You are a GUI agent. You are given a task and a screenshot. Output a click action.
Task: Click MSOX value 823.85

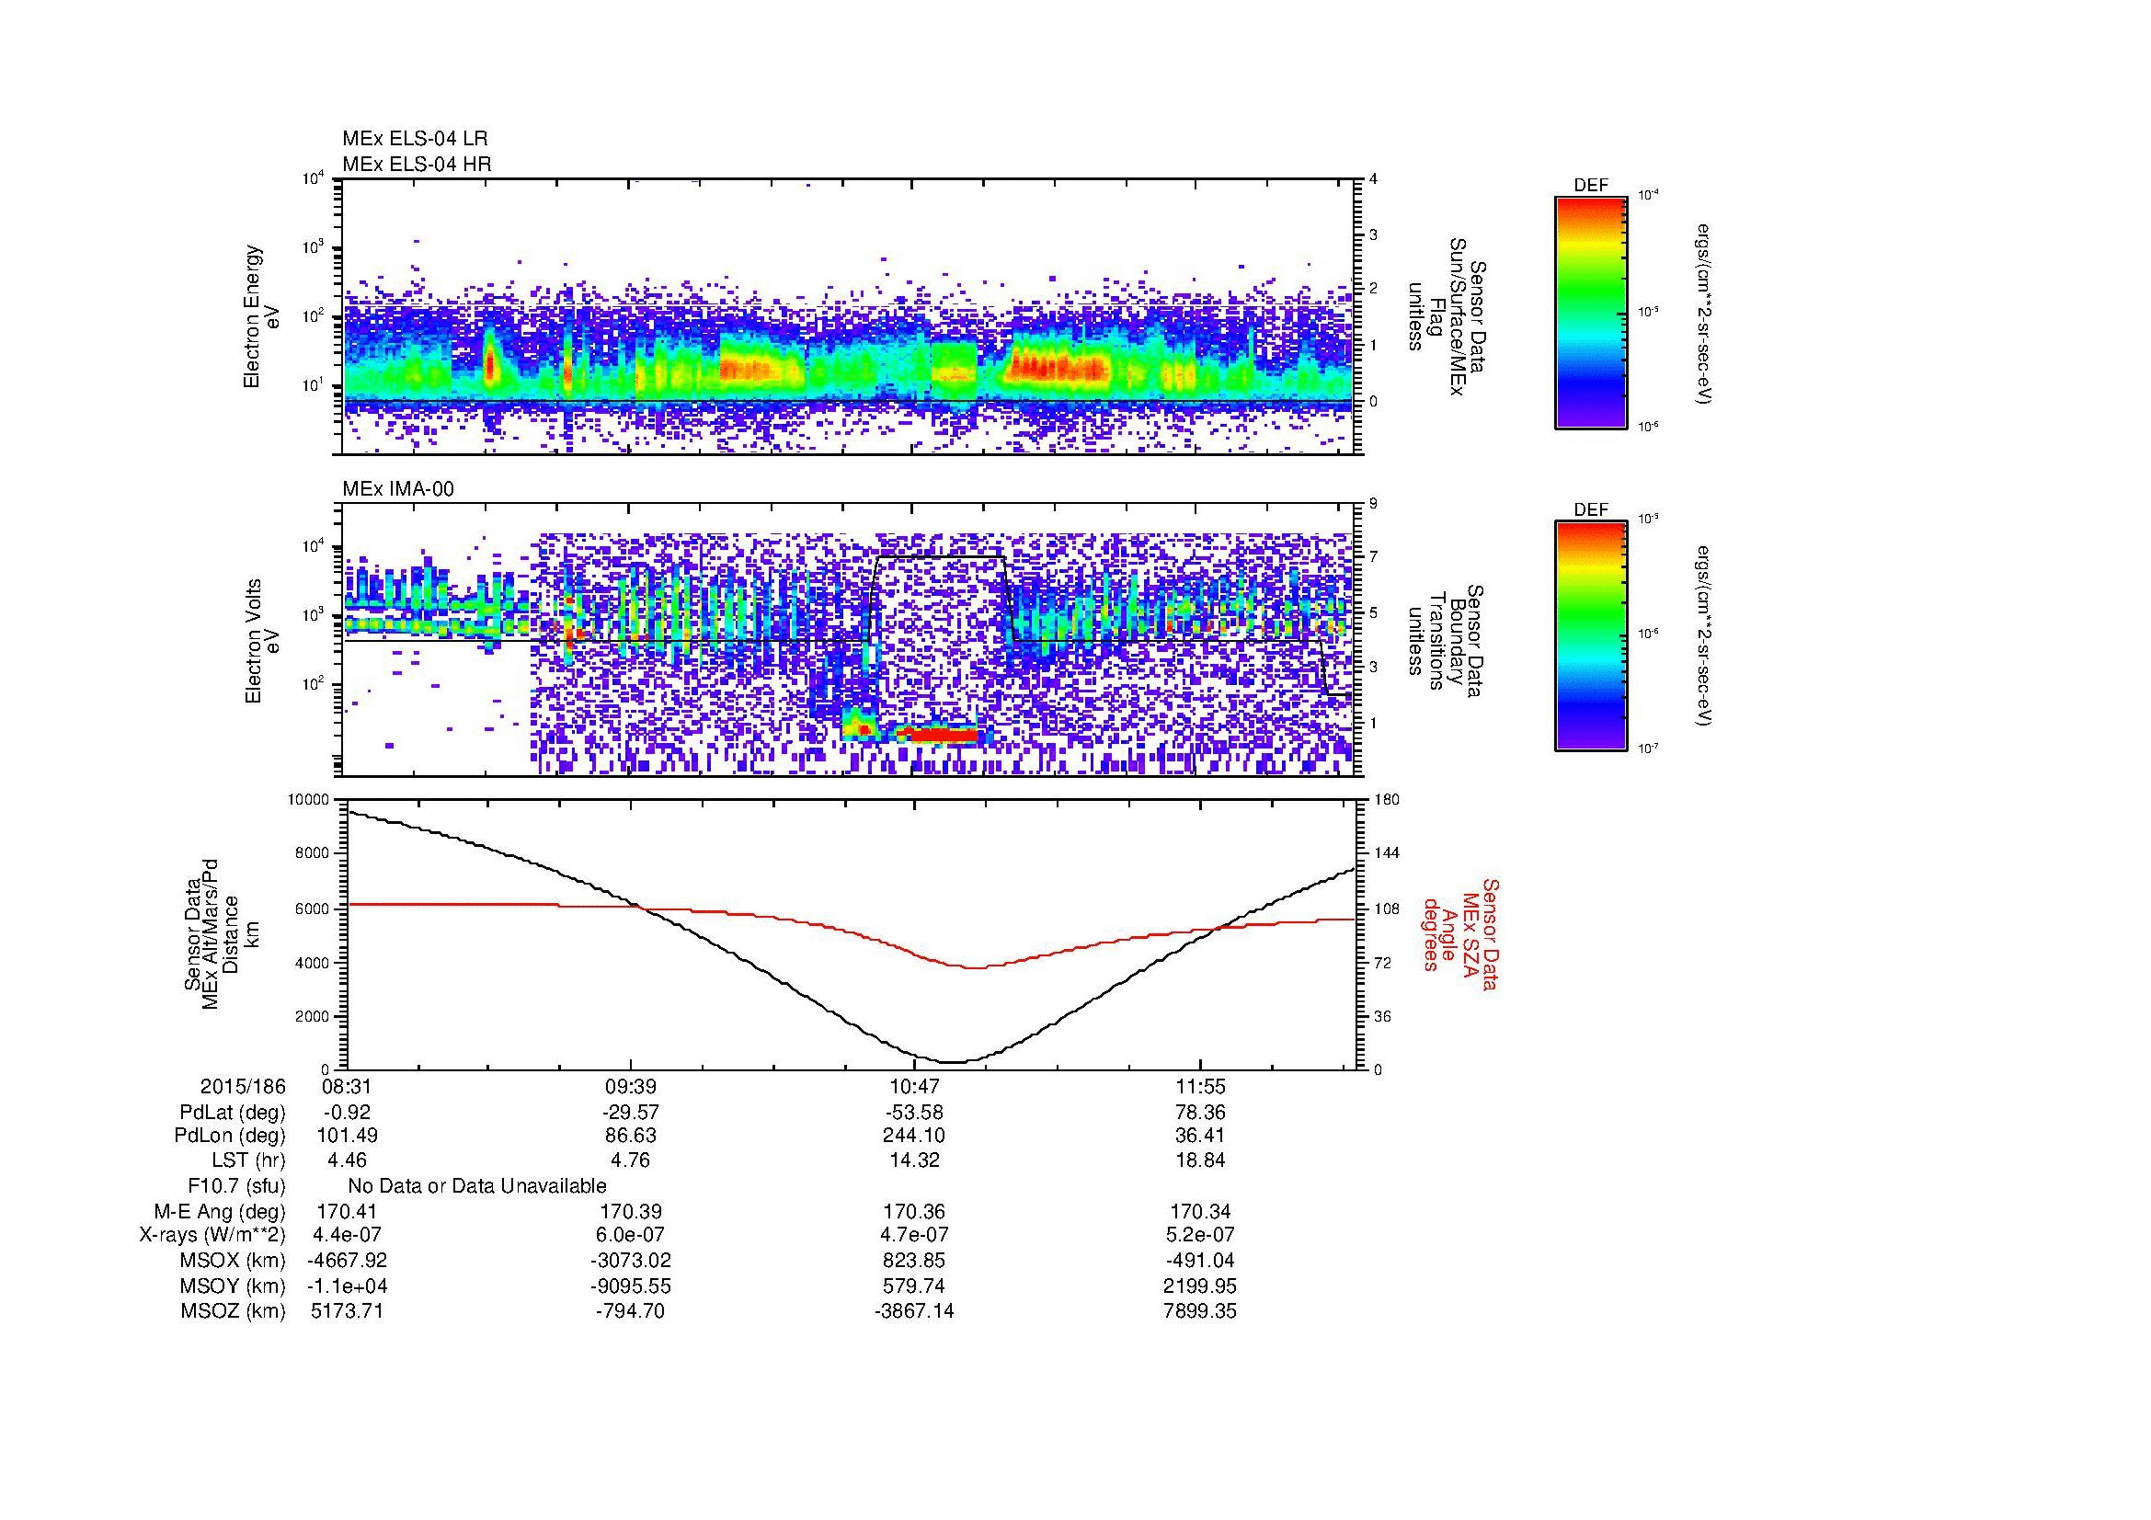(x=914, y=1262)
